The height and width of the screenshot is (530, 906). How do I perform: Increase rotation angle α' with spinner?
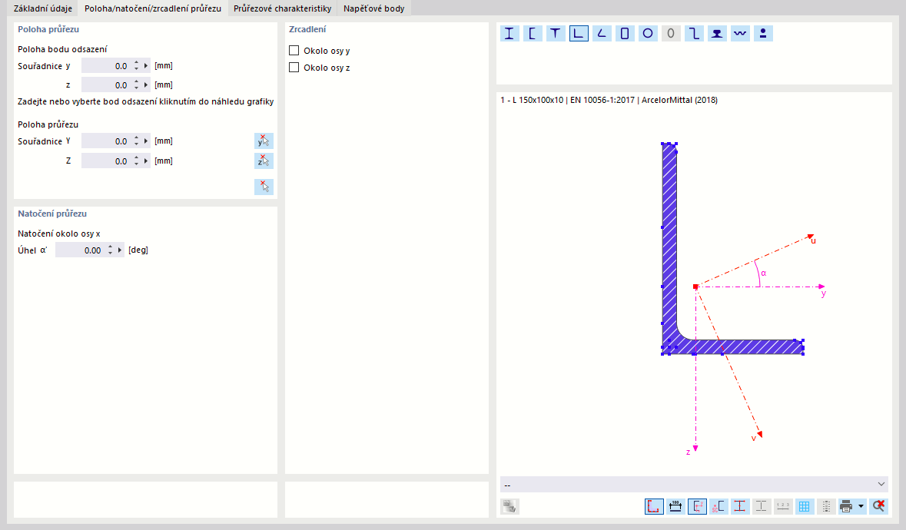[x=111, y=247]
